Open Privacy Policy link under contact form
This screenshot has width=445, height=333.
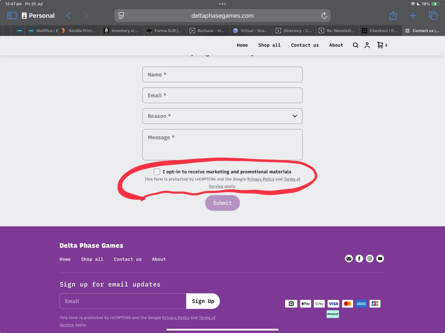coord(261,179)
